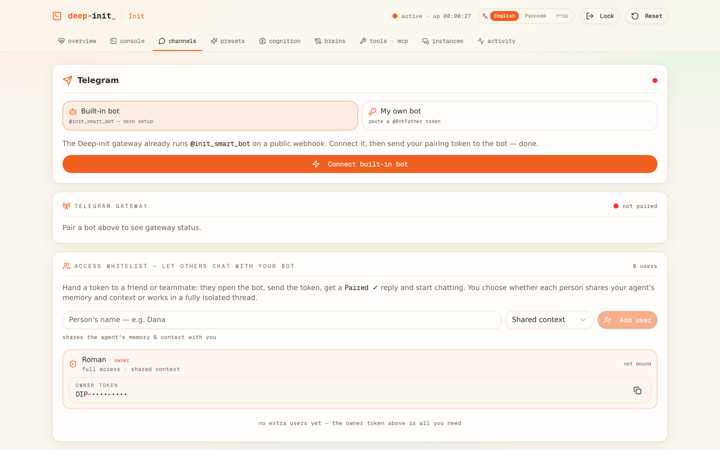Go to the brains tab
Image resolution: width=720 pixels, height=450 pixels.
[x=330, y=41]
